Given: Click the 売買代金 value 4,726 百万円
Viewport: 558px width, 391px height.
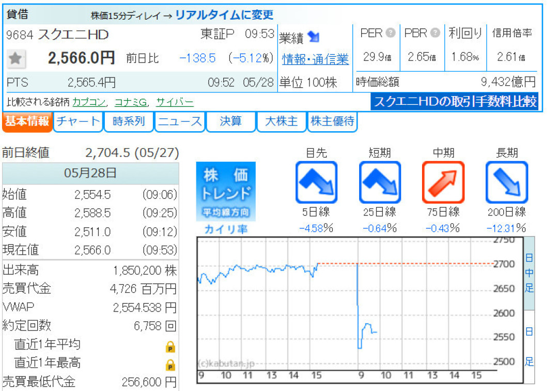Looking at the screenshot, I should pyautogui.click(x=144, y=289).
